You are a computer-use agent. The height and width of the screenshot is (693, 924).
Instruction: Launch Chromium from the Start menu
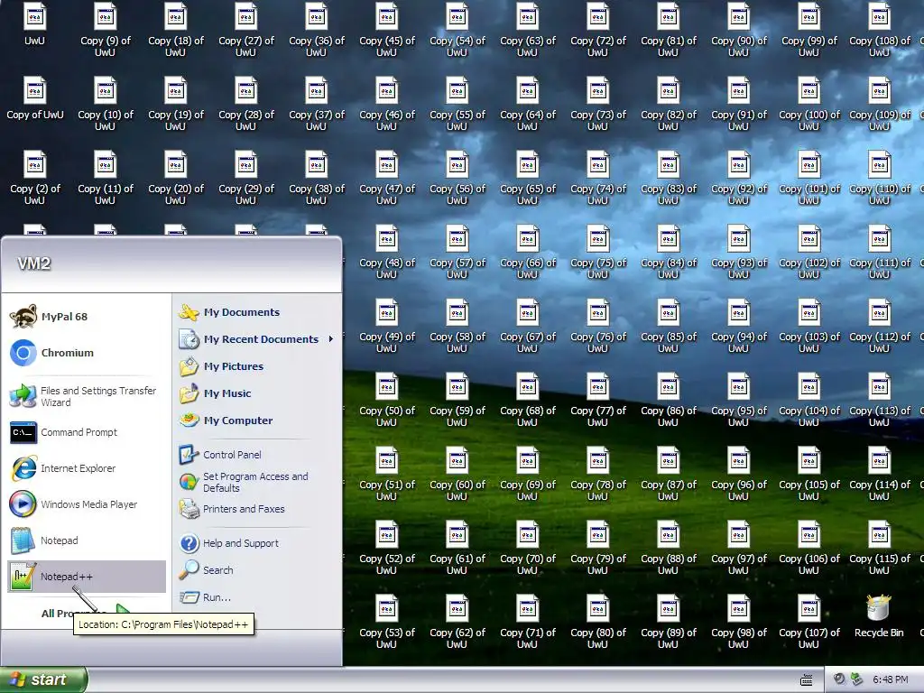pyautogui.click(x=86, y=353)
